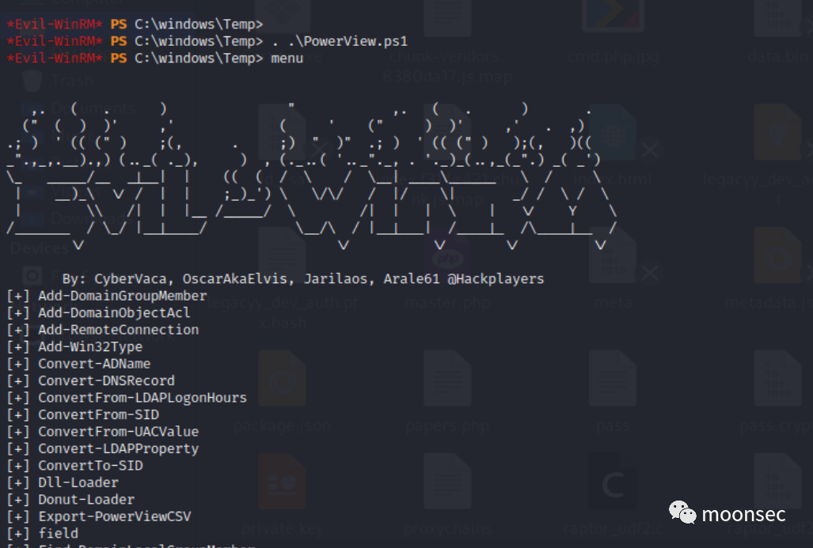Click the ConvertFrom-LDAPLogonHours entry
Viewport: 813px width, 548px height.
click(x=142, y=398)
